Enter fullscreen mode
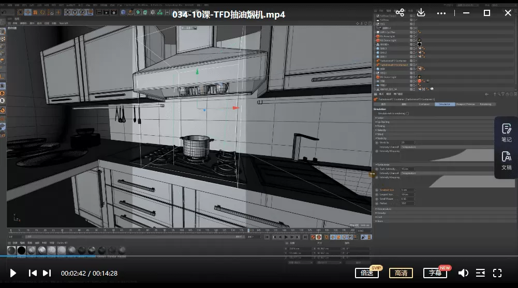 click(497, 273)
